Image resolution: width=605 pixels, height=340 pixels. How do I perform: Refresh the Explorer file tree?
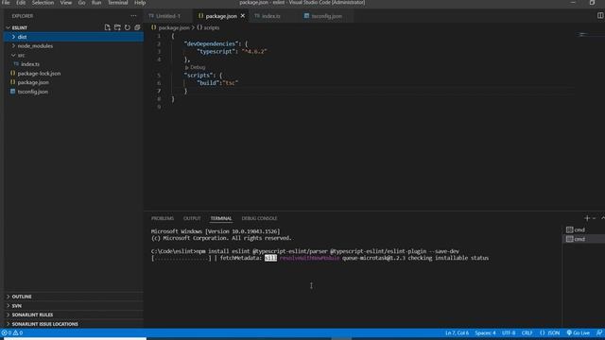coord(128,27)
